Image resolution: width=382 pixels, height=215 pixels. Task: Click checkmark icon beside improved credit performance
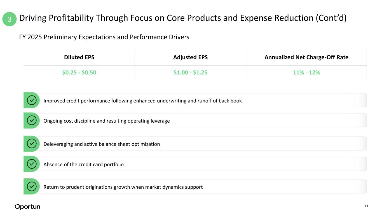(x=32, y=100)
